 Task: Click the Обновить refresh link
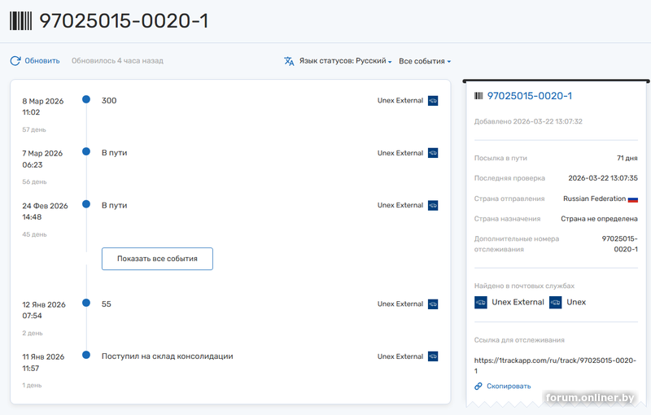coord(42,61)
